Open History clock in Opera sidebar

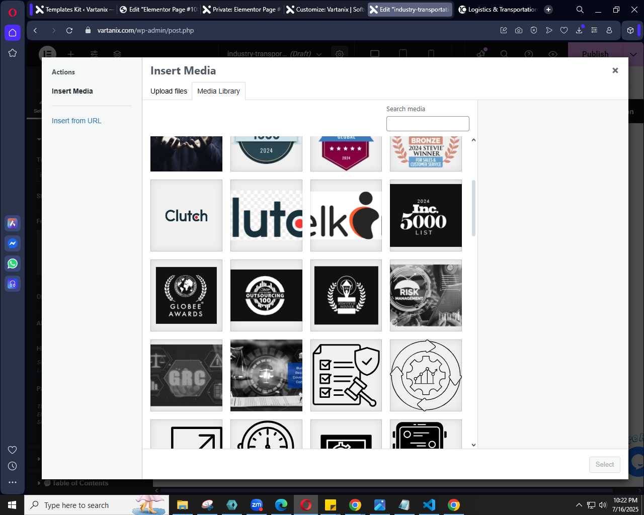pos(13,466)
